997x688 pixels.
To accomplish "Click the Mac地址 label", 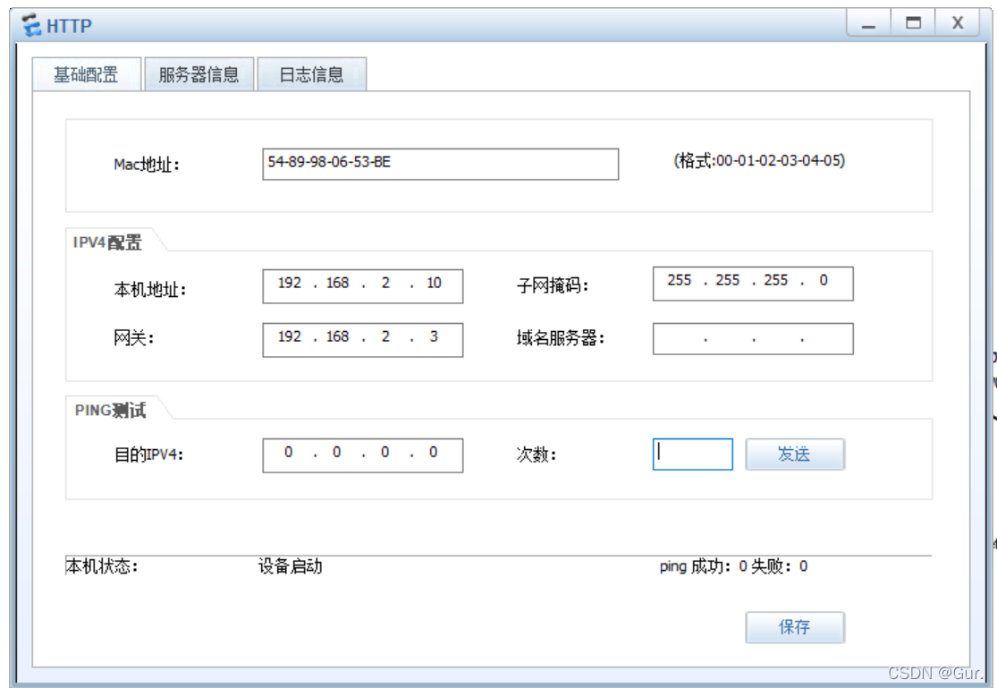I will click(147, 165).
